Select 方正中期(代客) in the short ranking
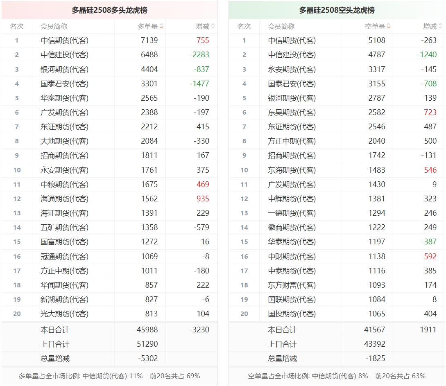446x386 pixels. click(292, 141)
